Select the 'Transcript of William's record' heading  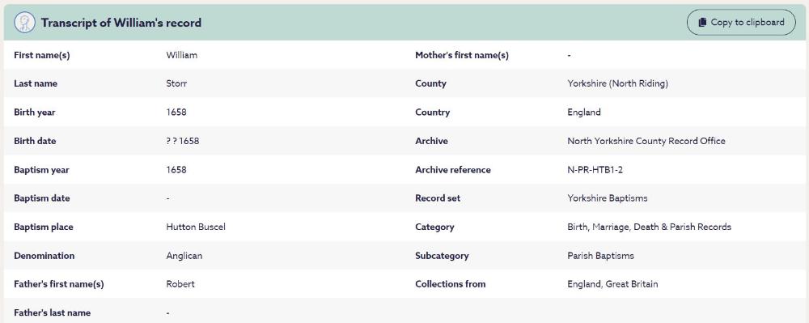pos(121,23)
